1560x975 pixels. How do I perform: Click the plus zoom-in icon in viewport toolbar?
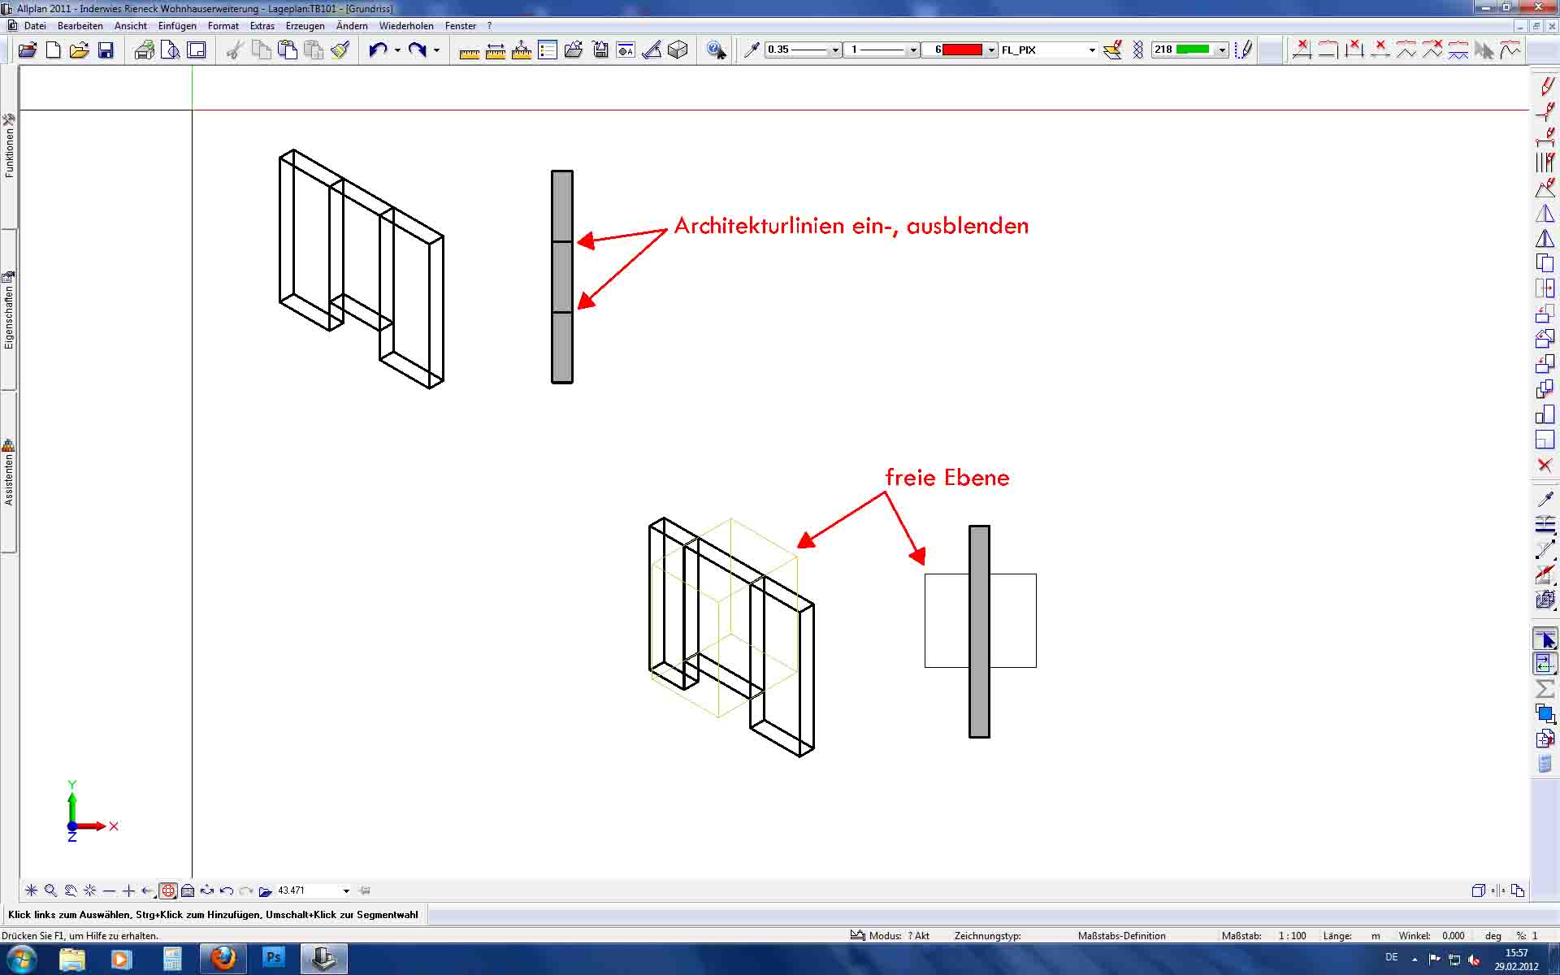(129, 890)
